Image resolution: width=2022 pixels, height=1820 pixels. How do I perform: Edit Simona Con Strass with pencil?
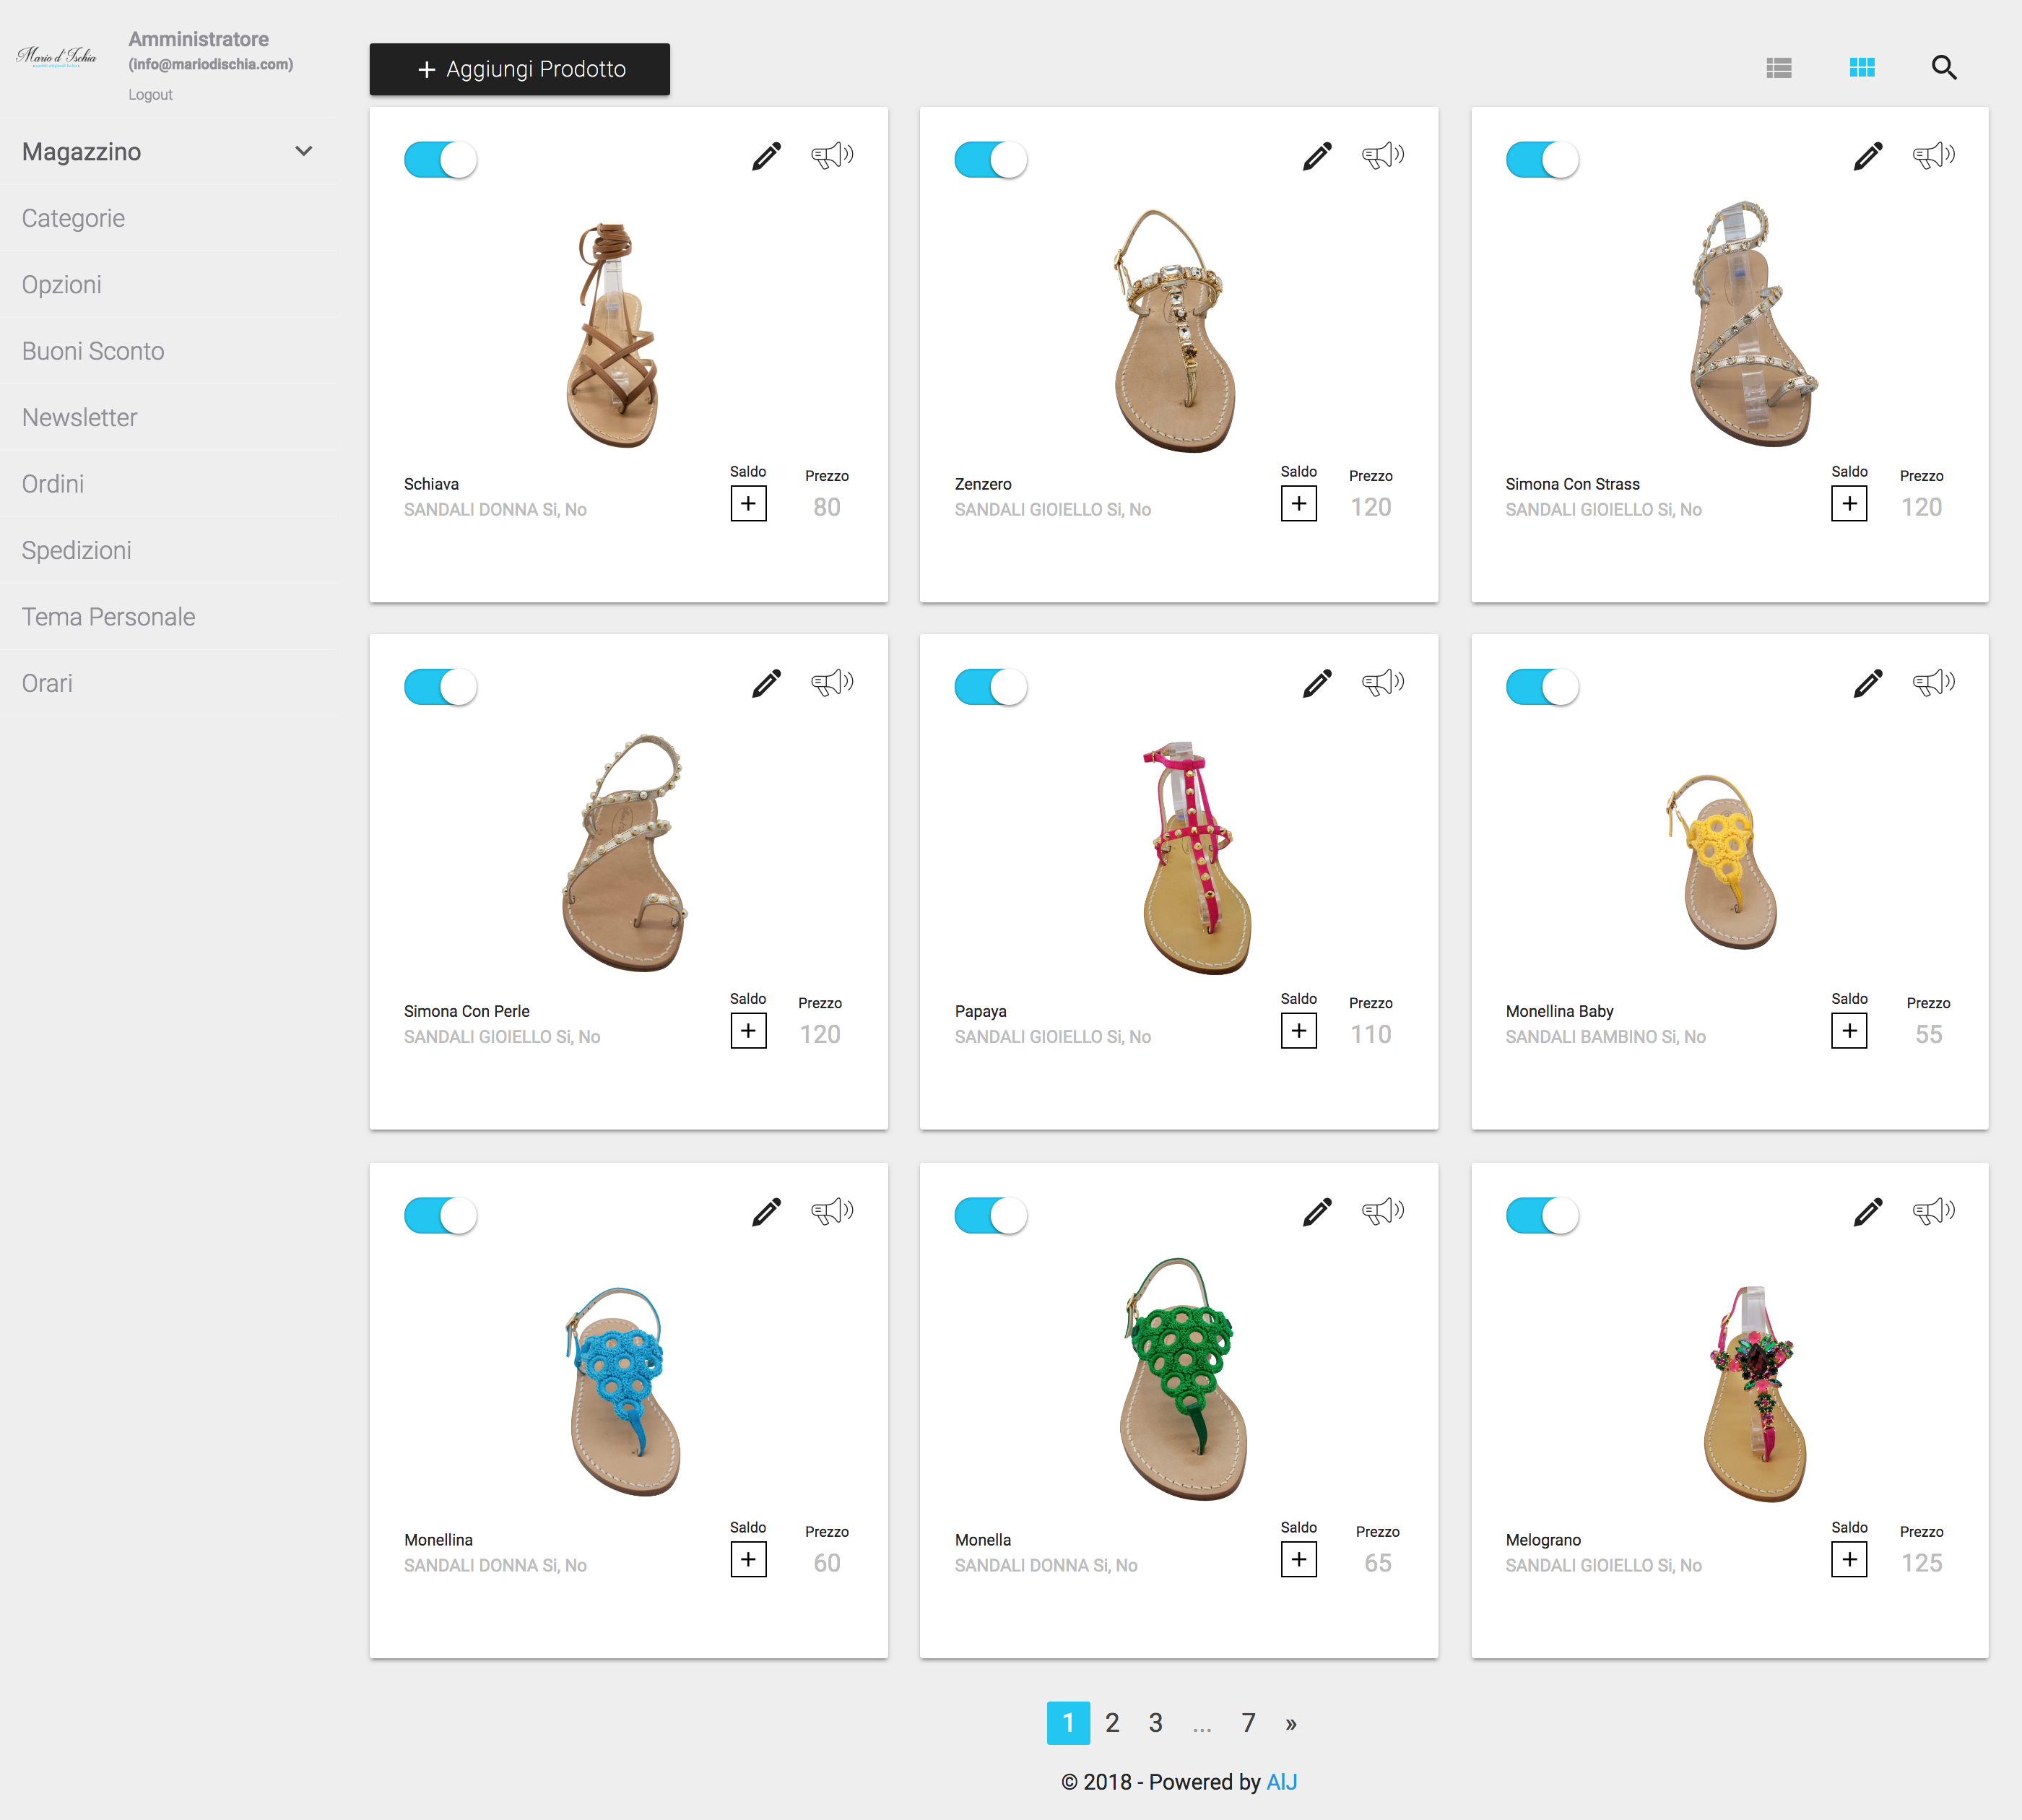click(x=1867, y=157)
